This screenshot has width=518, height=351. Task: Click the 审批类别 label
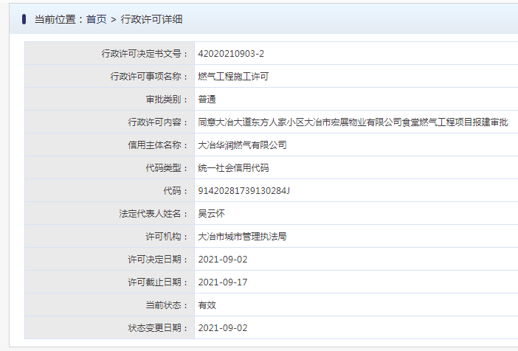pyautogui.click(x=167, y=99)
